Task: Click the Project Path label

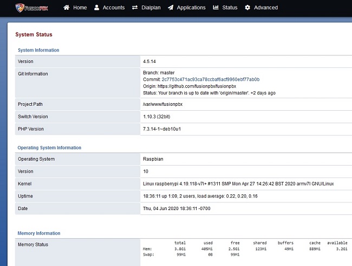Action: pos(30,104)
